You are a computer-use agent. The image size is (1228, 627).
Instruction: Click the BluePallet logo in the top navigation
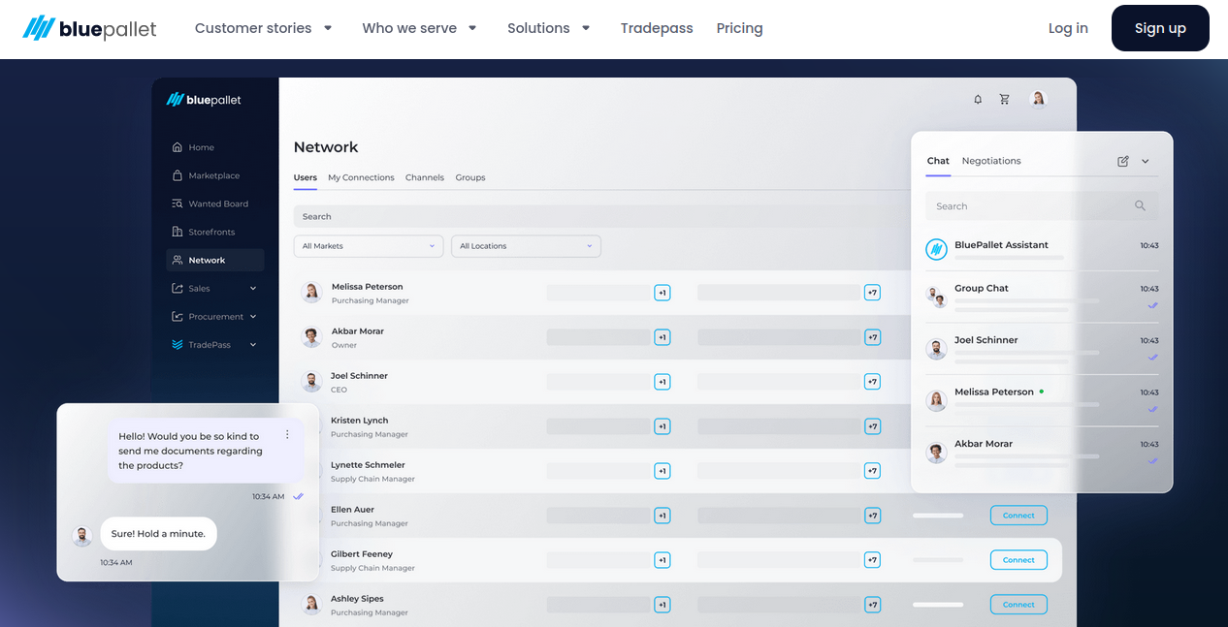90,28
